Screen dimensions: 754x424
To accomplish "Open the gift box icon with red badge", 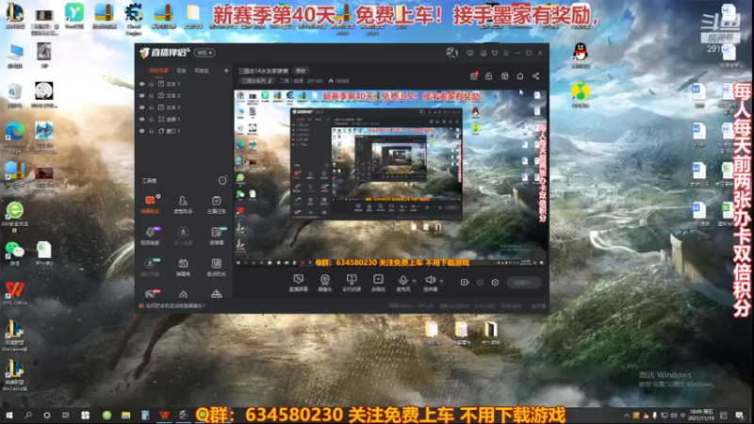I will 474,76.
